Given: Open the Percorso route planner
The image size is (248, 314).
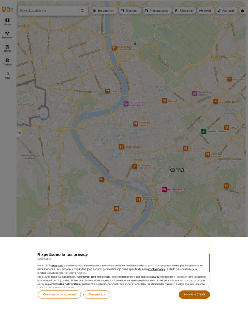Looking at the screenshot, I should click(x=7, y=35).
